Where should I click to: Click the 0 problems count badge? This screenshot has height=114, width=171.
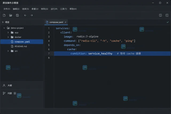(x=15, y=93)
